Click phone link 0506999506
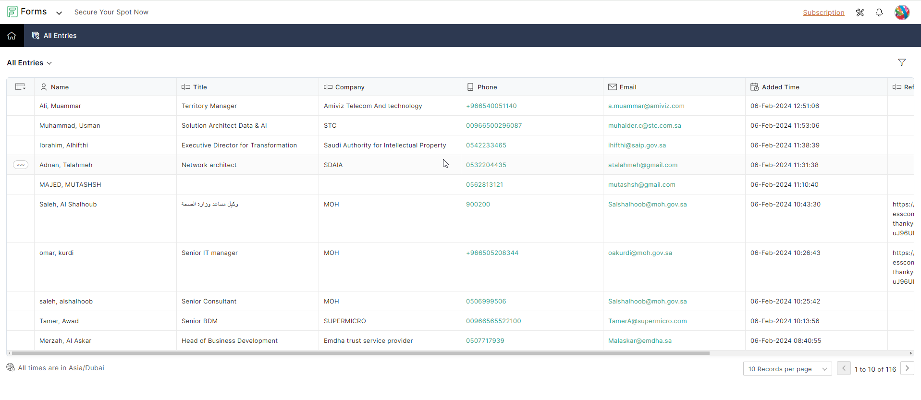This screenshot has width=921, height=400. coord(486,301)
